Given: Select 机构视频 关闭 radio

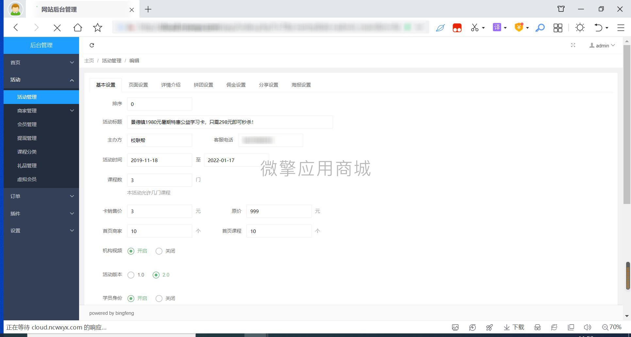Looking at the screenshot, I should 159,251.
